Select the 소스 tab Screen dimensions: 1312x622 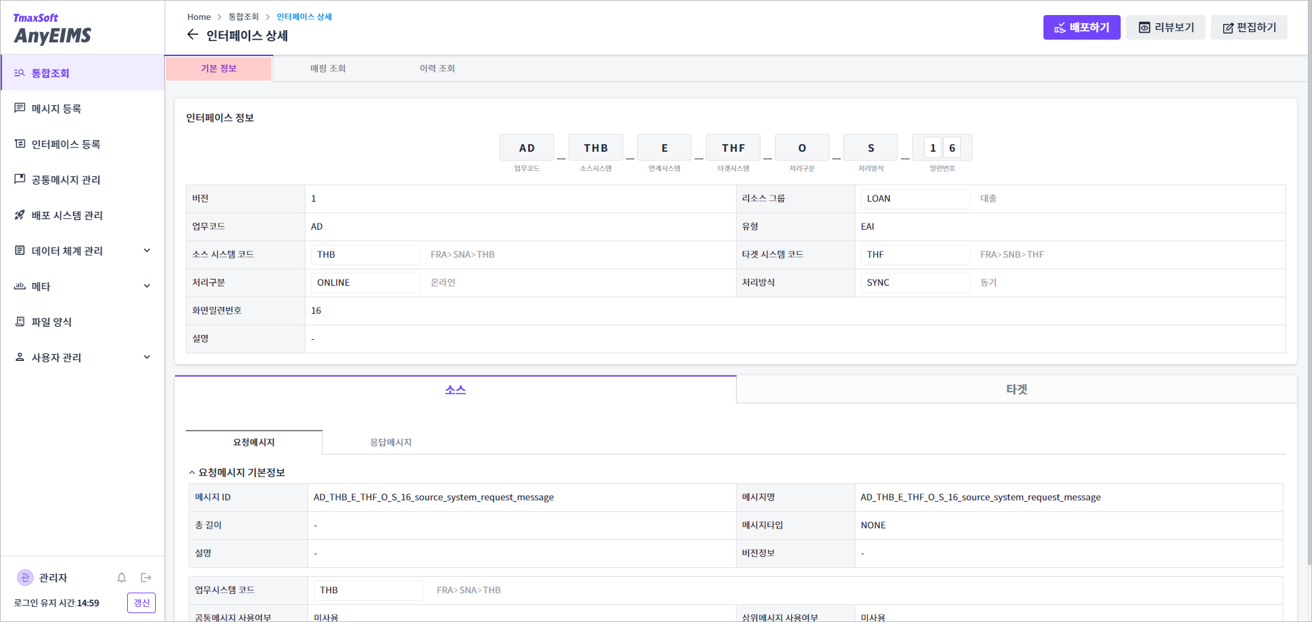click(x=455, y=390)
